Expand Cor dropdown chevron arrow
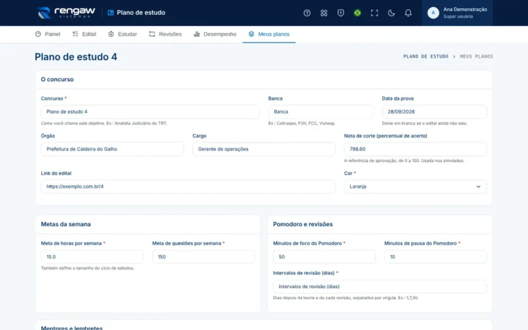Viewport: 528px width, 330px height. tap(478, 186)
